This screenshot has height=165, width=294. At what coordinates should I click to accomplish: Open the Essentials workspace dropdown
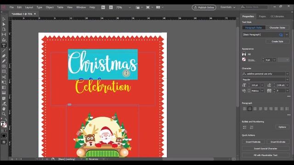point(228,7)
